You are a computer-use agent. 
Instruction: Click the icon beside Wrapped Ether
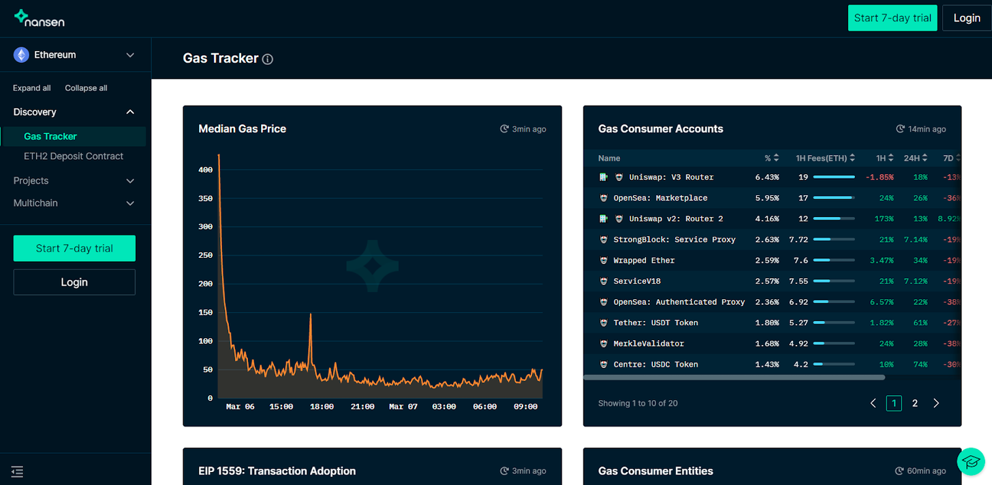pos(605,260)
